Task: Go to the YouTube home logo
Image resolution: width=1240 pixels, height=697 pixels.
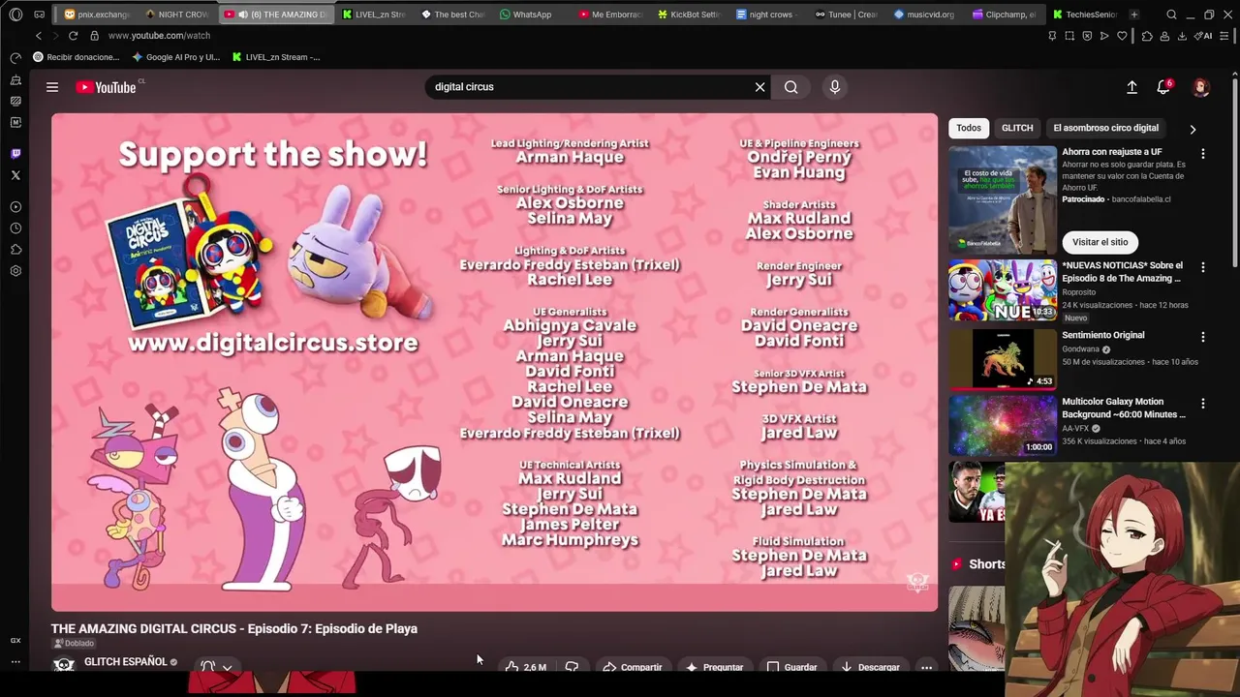Action: click(x=106, y=87)
